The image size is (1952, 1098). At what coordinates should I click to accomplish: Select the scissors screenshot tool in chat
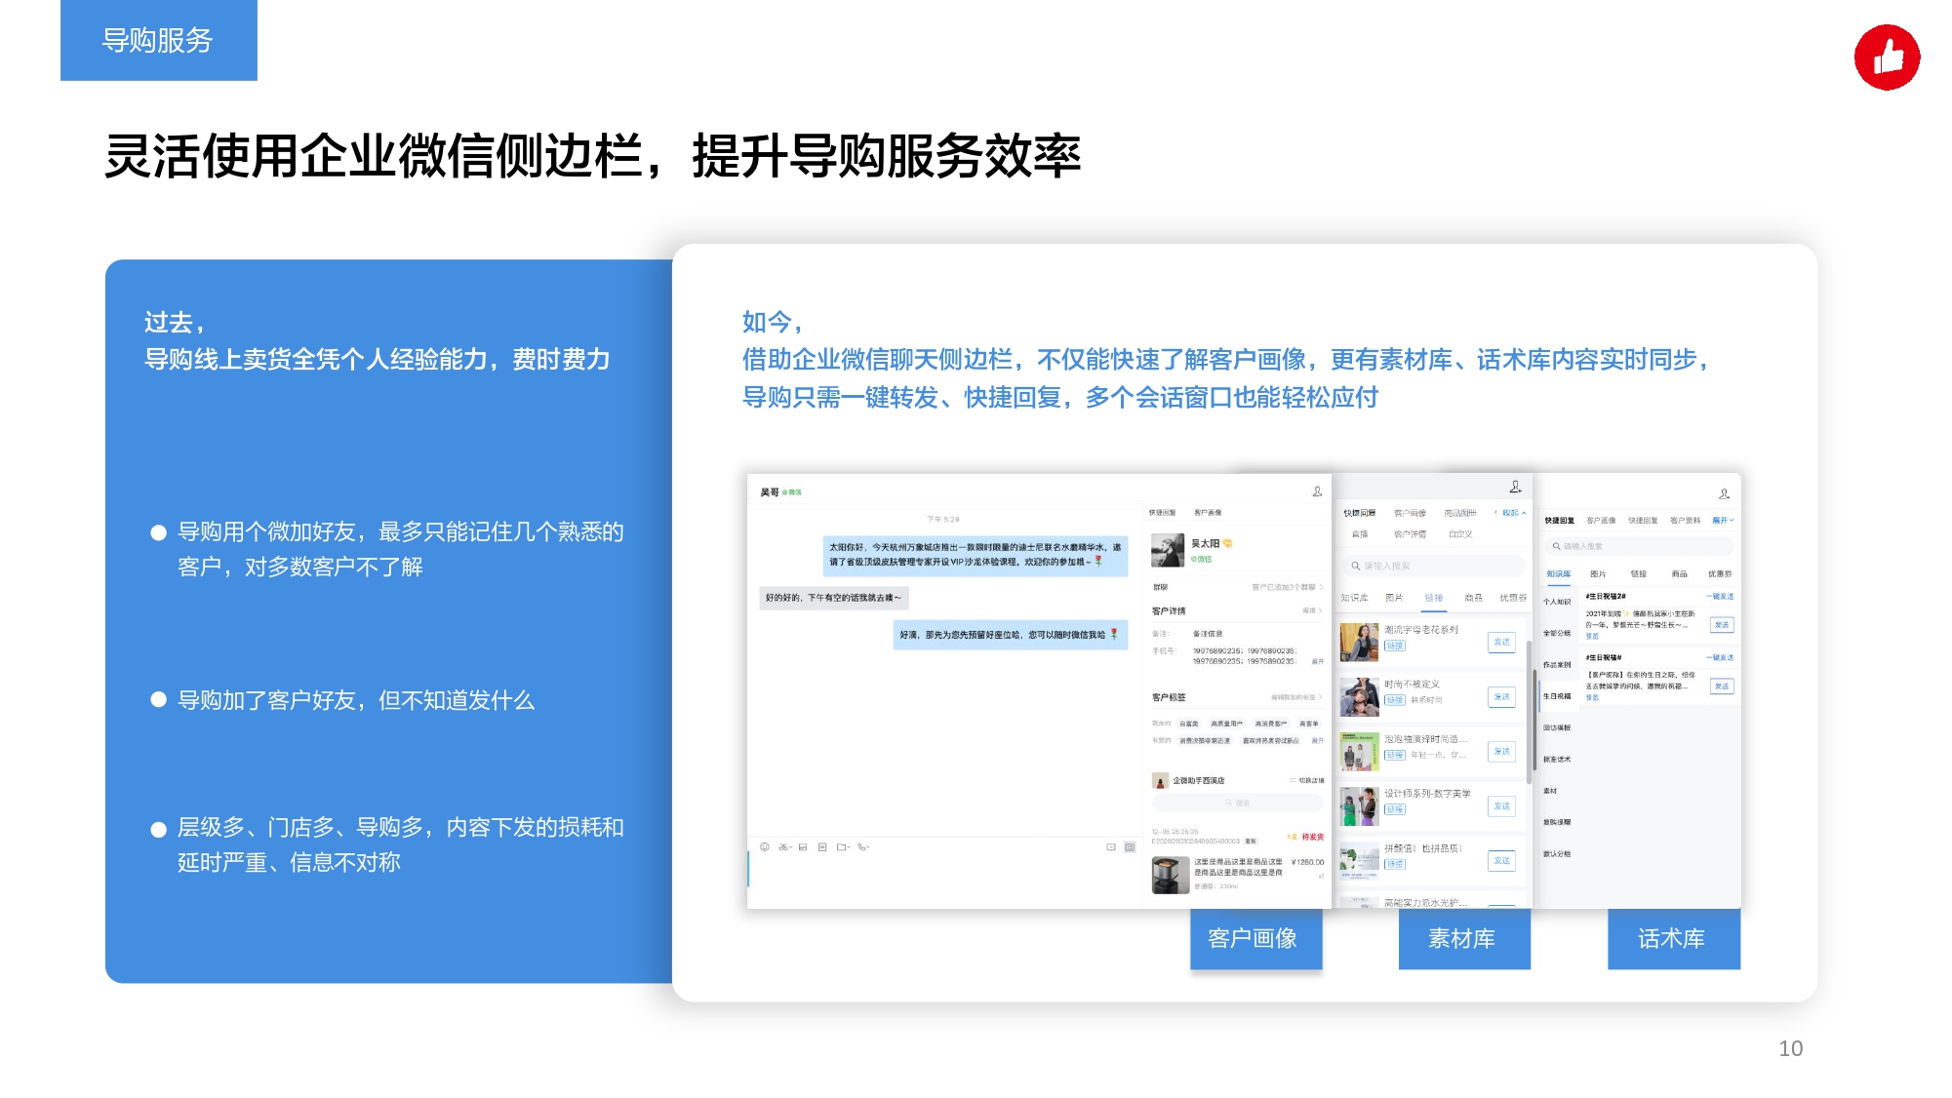[x=782, y=846]
